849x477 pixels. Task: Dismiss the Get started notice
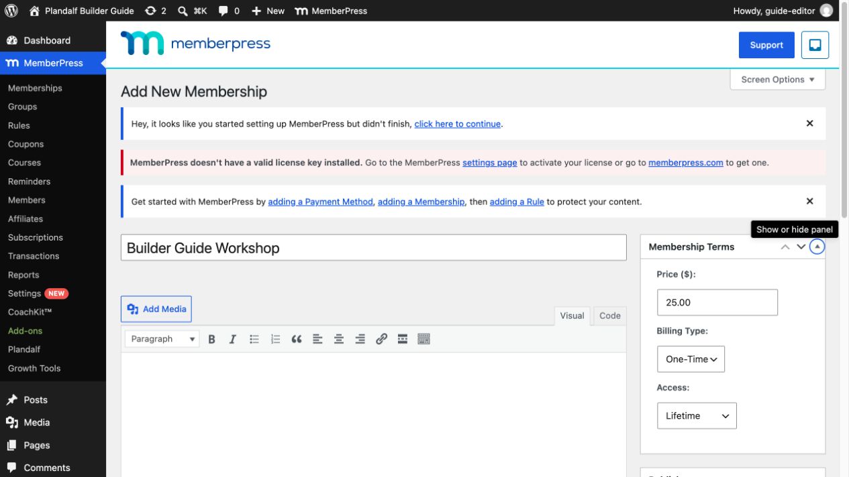coord(809,201)
